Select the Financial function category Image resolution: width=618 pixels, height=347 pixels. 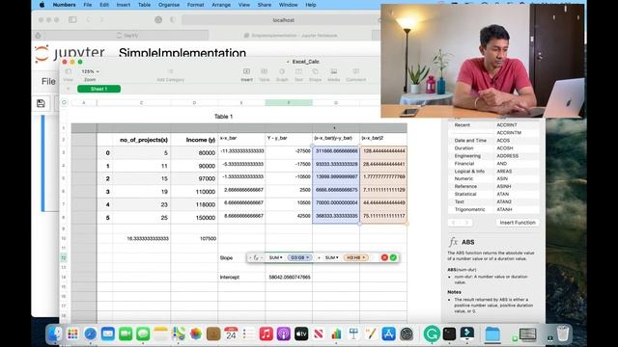tap(464, 164)
